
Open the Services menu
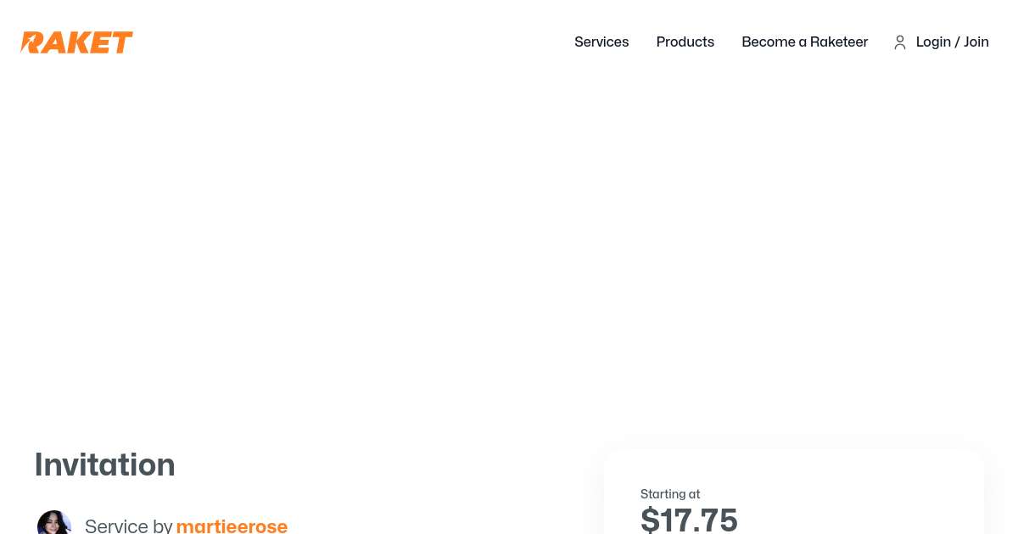click(x=601, y=42)
